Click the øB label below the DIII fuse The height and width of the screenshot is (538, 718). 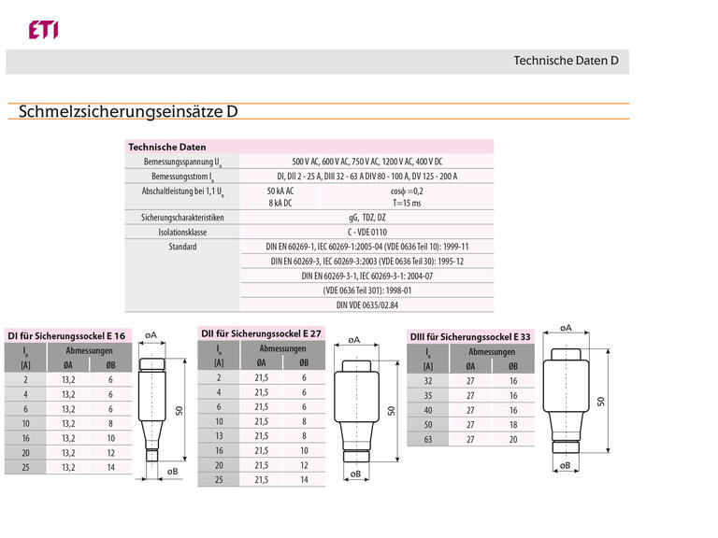pyautogui.click(x=565, y=464)
